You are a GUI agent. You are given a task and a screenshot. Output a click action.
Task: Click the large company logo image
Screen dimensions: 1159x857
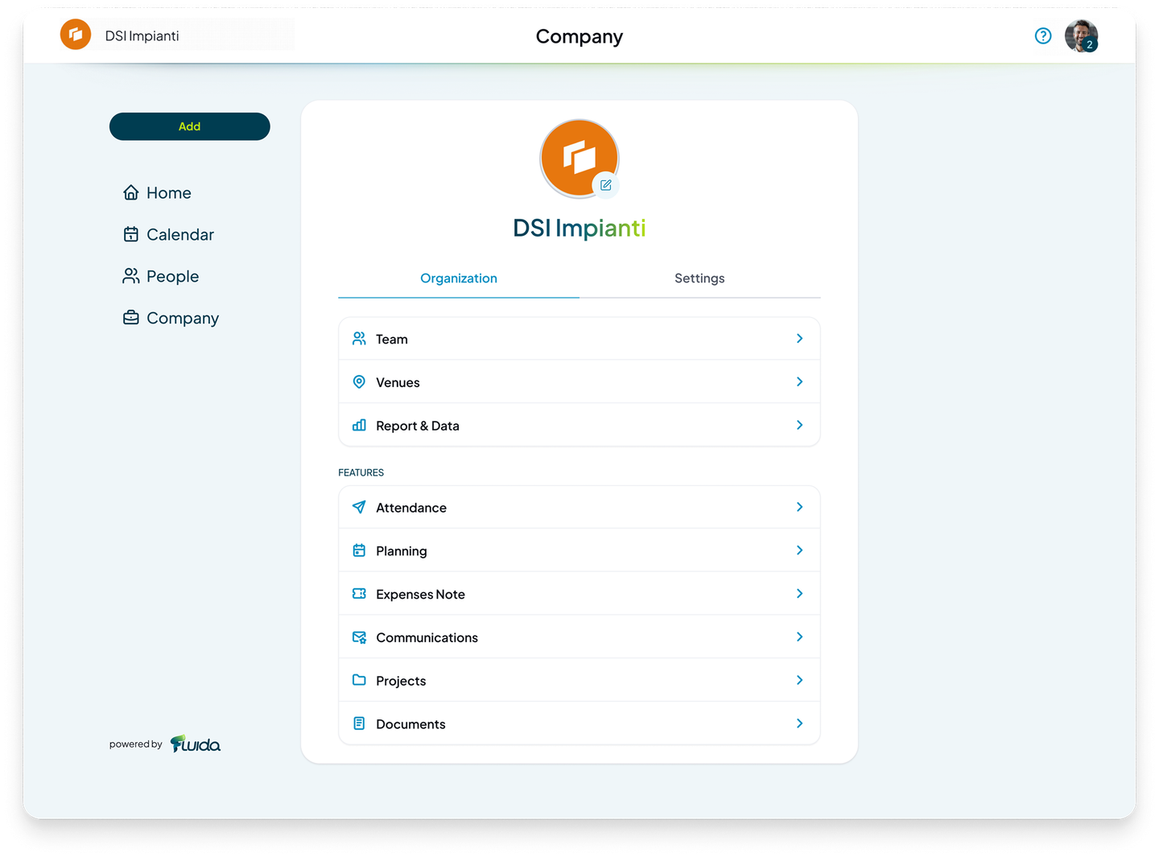point(579,158)
